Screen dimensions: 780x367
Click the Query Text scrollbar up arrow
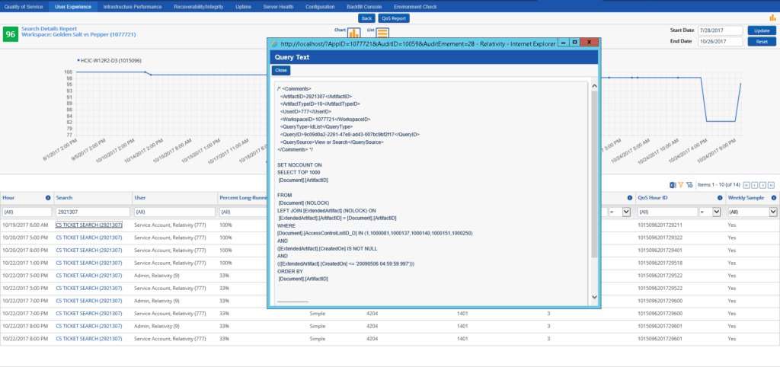(x=594, y=86)
